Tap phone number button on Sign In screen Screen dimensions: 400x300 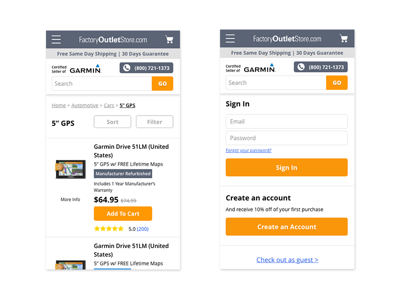[x=320, y=67]
